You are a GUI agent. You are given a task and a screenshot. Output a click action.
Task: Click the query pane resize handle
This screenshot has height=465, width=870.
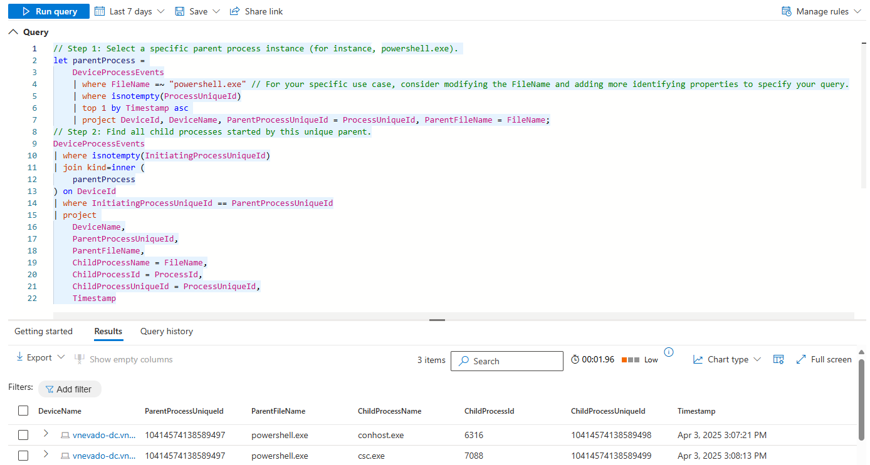[x=437, y=320]
